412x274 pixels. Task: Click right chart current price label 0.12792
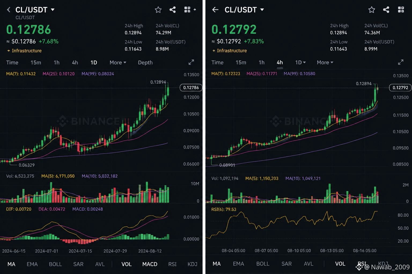[x=400, y=87]
